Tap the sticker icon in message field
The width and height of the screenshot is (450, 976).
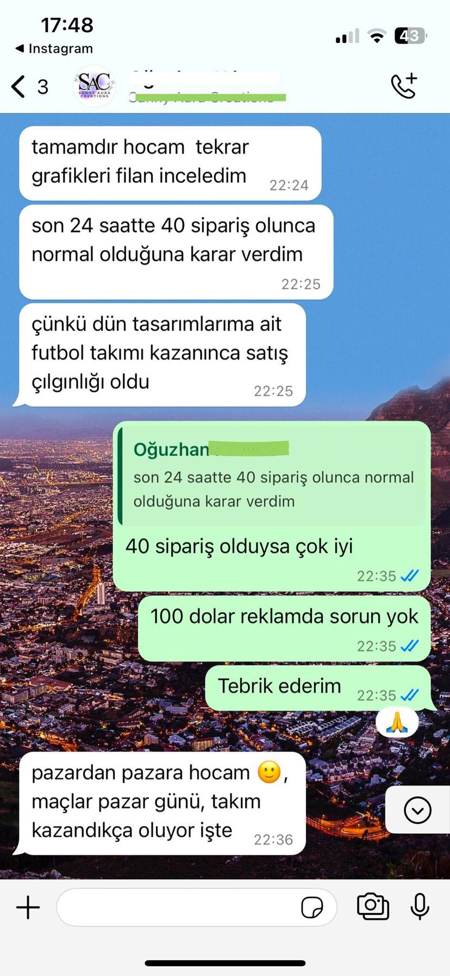312,907
